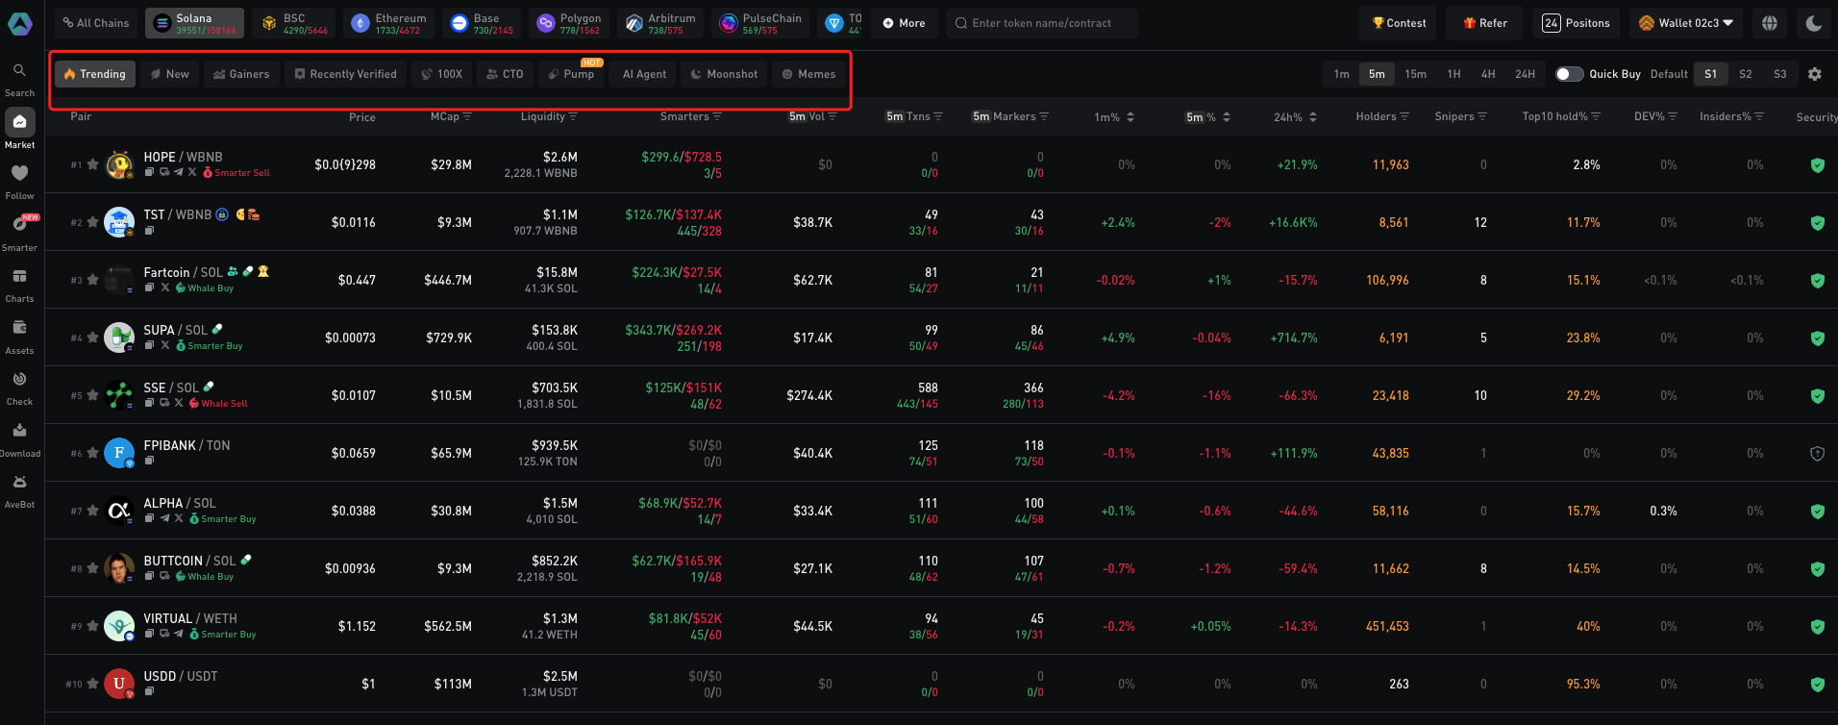Favorite the HOPE / WBNB star
1838x725 pixels.
[x=93, y=164]
